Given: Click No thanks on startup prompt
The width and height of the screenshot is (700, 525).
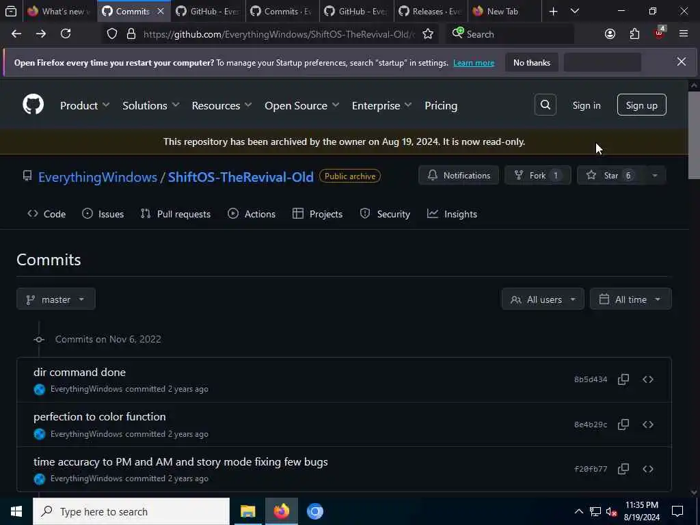Looking at the screenshot, I should [531, 62].
